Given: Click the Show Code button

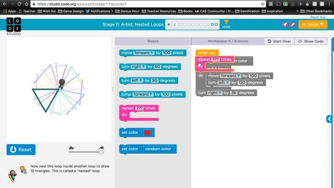Looking at the screenshot, I should (x=311, y=41).
